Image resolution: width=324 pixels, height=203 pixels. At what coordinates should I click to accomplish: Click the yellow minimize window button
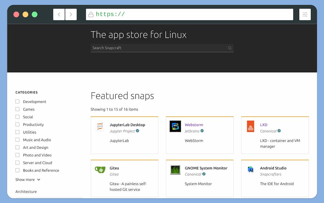pos(26,14)
